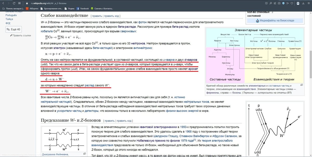Expand the Ещё 40 languages button

14,29
